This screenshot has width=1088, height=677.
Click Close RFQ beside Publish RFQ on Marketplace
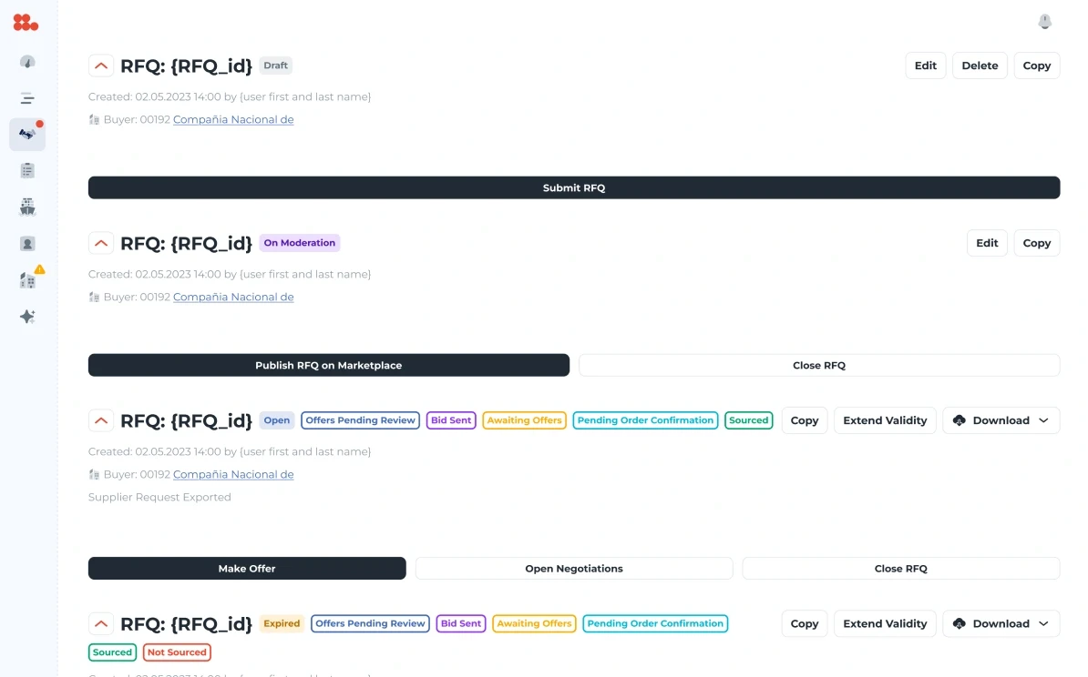click(x=819, y=365)
